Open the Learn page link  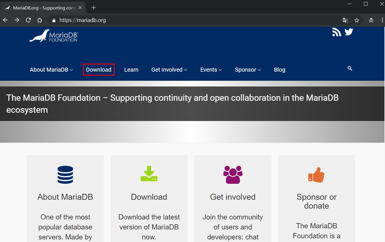(x=131, y=70)
